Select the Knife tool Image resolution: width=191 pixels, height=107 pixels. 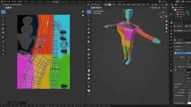point(89,67)
